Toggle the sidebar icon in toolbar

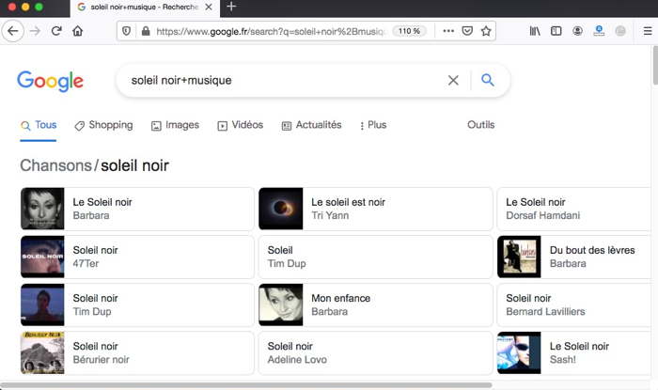[x=556, y=31]
